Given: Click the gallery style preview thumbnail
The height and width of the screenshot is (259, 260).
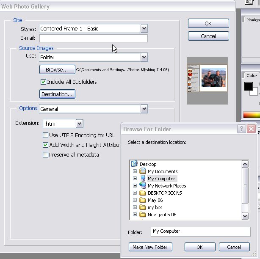Looking at the screenshot, I should click(207, 81).
